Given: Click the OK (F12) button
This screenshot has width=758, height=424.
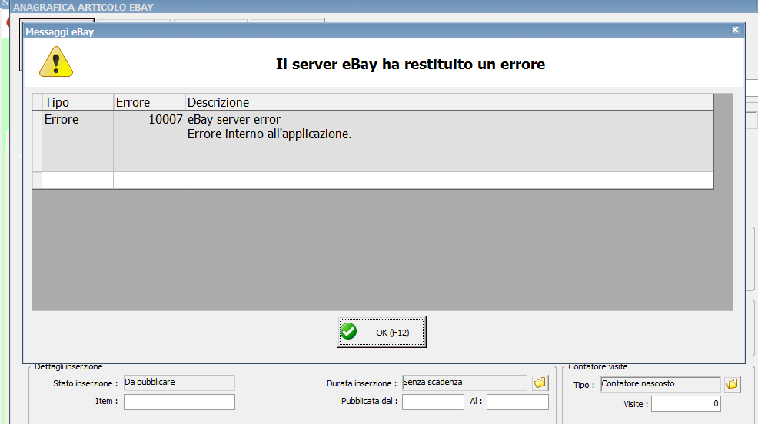Looking at the screenshot, I should (x=381, y=332).
